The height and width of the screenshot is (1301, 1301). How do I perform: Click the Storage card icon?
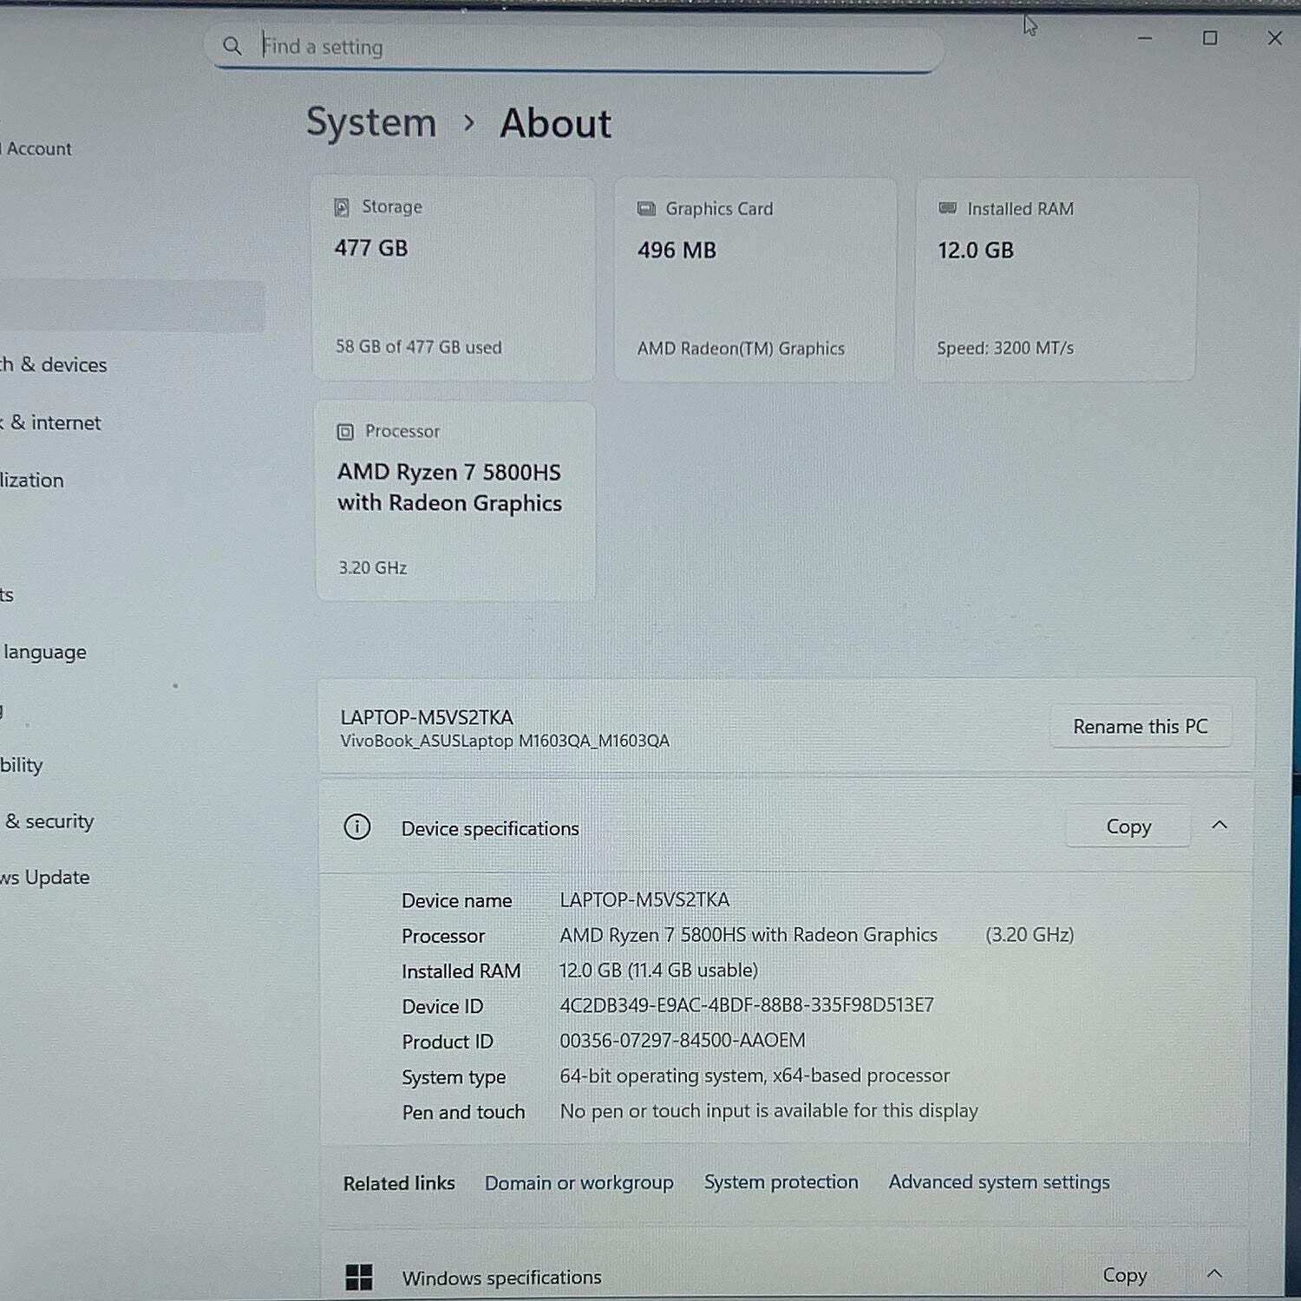342,207
